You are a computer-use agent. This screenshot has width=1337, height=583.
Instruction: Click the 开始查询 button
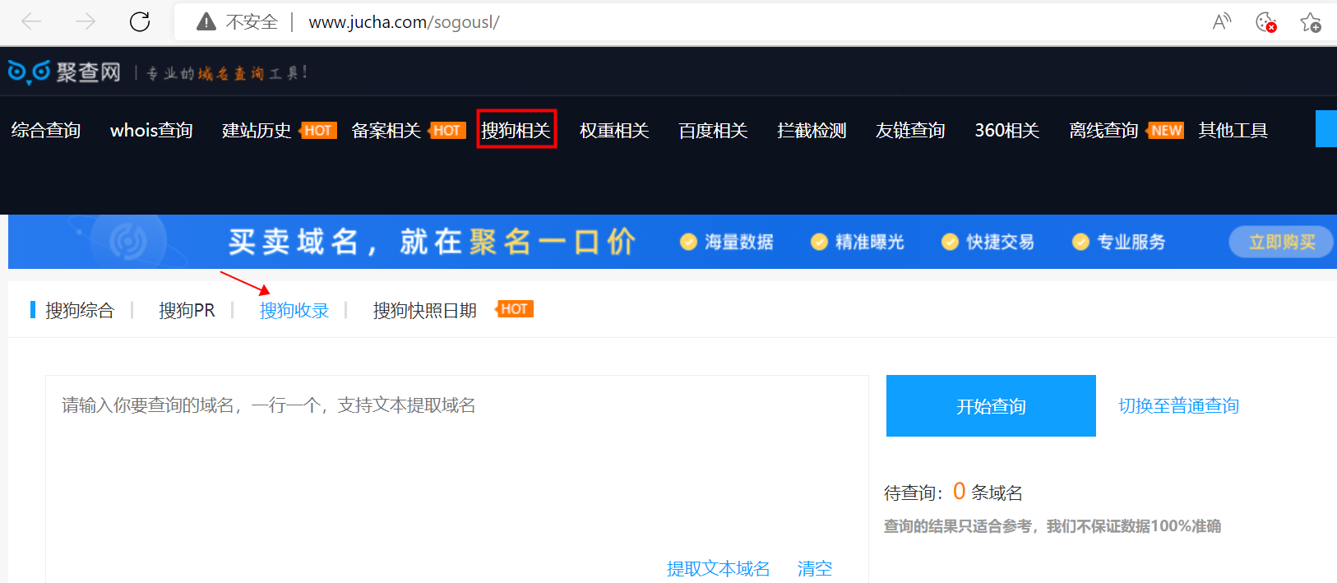[x=991, y=405]
